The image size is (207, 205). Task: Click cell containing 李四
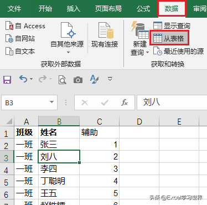[x=59, y=169]
